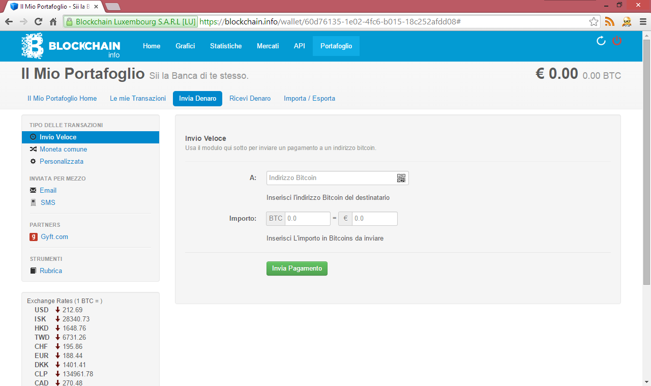Click the QR code scanner icon
651x386 pixels.
(401, 178)
